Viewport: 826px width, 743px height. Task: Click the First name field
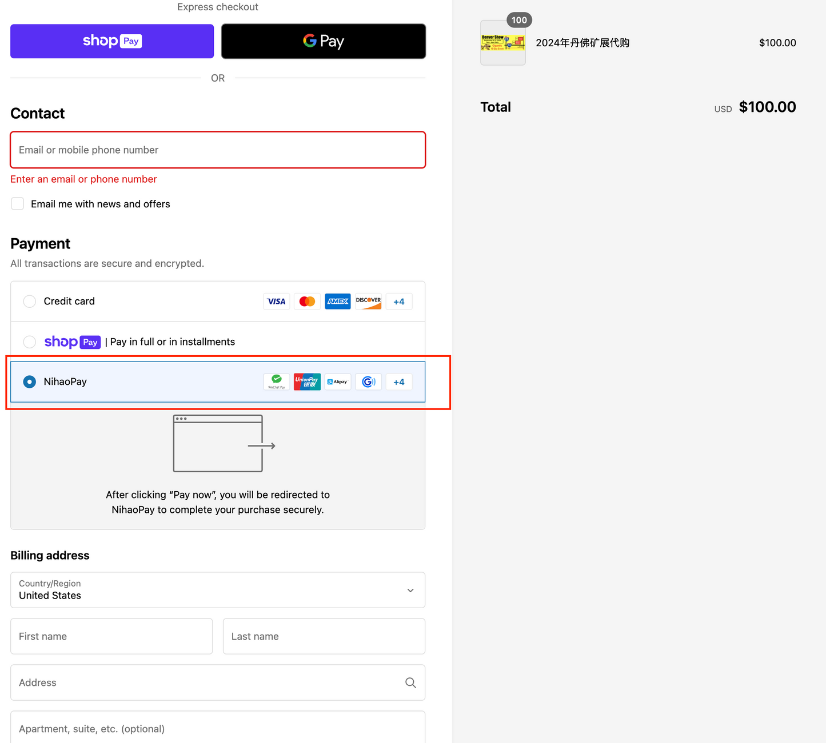(111, 636)
